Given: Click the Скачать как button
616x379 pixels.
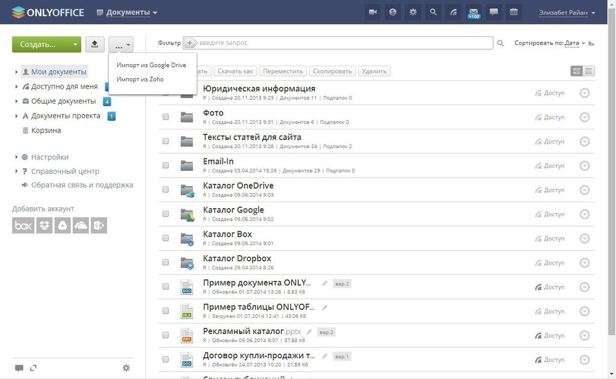Looking at the screenshot, I should click(x=235, y=71).
